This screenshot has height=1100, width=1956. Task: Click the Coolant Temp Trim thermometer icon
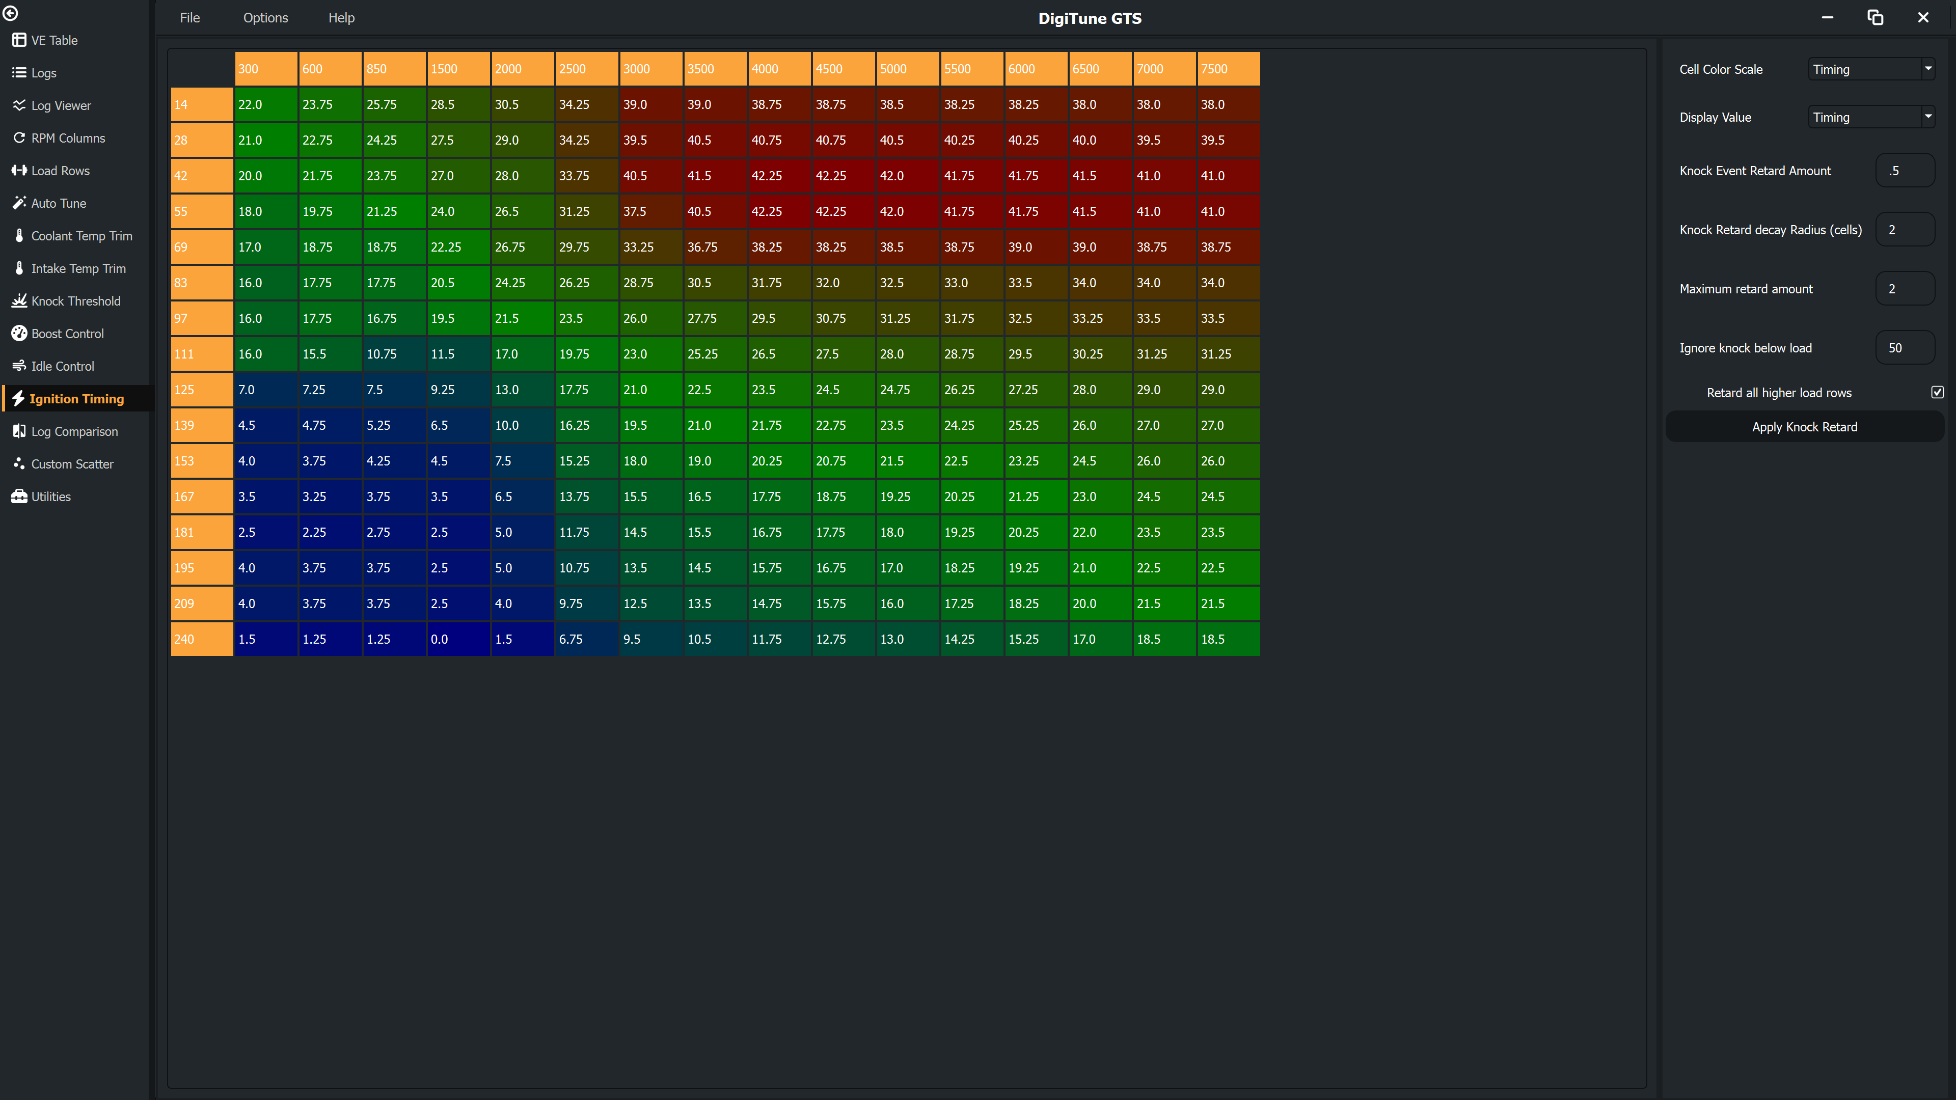coord(19,236)
